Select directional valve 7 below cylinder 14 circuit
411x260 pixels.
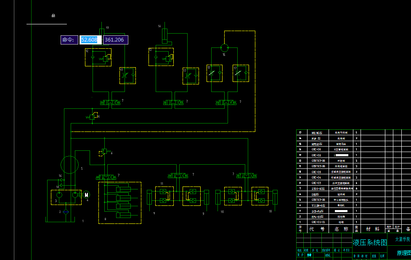(173, 102)
